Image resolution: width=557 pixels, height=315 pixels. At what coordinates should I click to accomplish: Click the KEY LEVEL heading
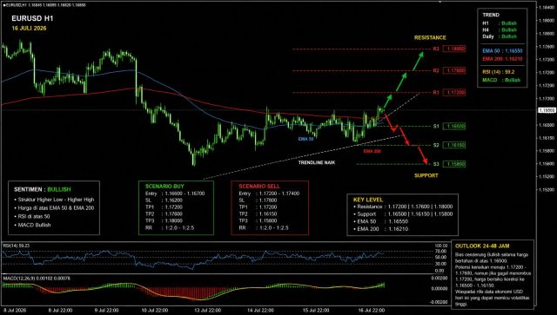pyautogui.click(x=368, y=200)
